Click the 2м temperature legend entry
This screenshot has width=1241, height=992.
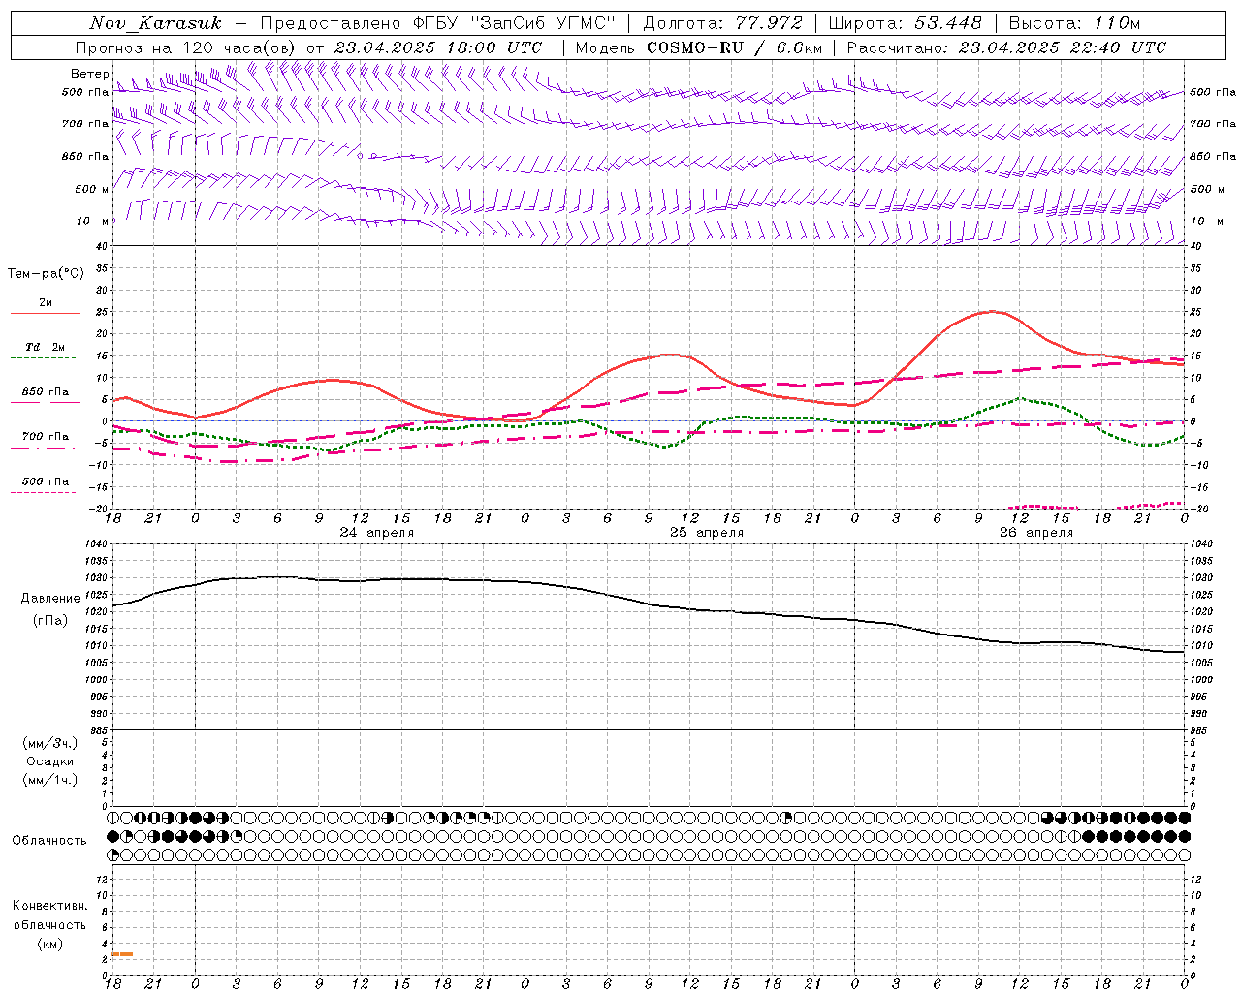coord(46,302)
